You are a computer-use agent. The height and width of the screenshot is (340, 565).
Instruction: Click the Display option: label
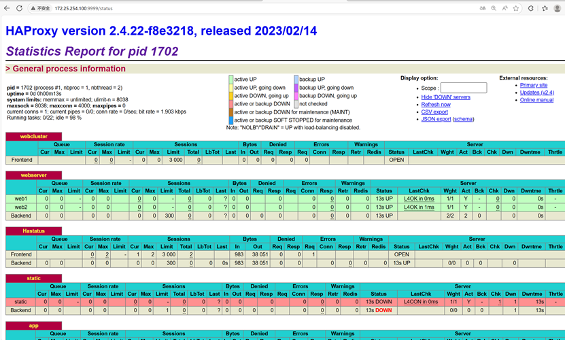coord(419,78)
